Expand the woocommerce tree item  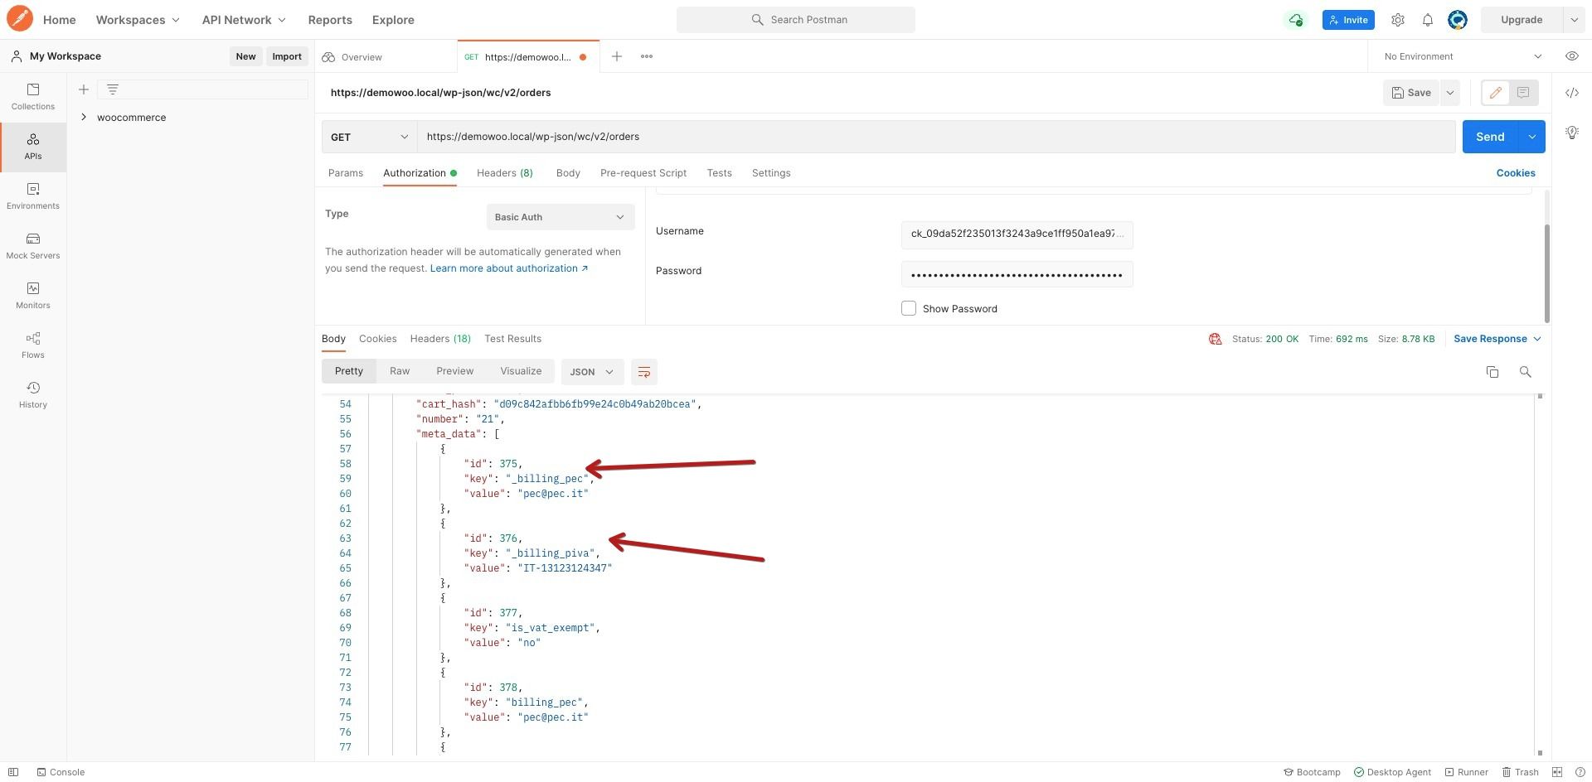tap(84, 118)
